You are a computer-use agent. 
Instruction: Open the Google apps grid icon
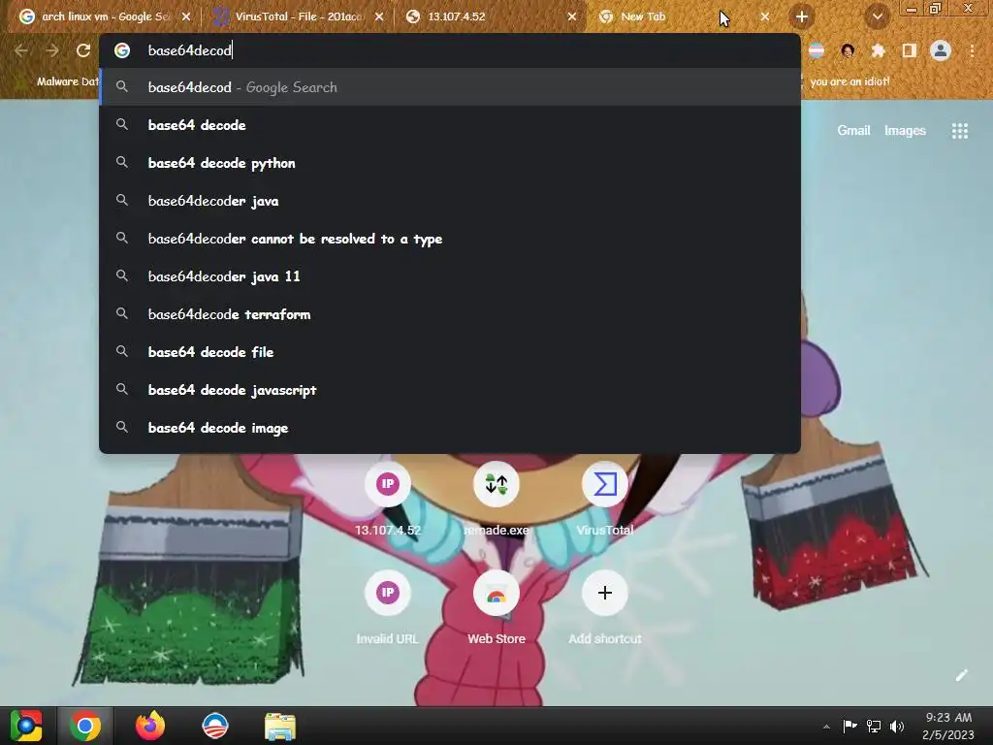(x=959, y=131)
